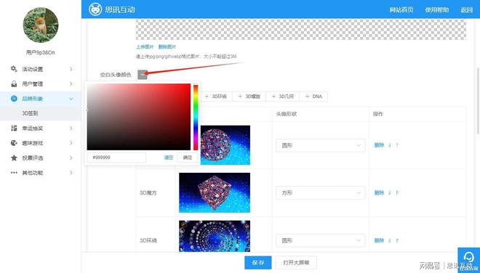Select the 3D签到 submenu item
Image resolution: width=480 pixels, height=273 pixels.
[30, 113]
